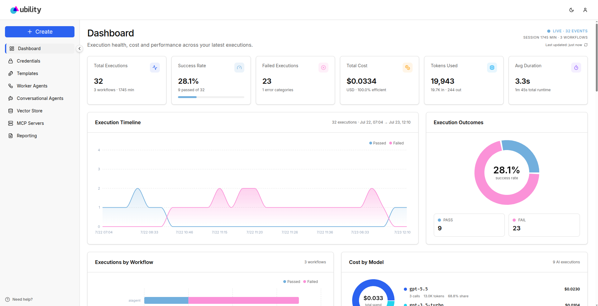This screenshot has height=306, width=598.
Task: Open Worker Agents in the sidebar
Action: click(x=40, y=86)
